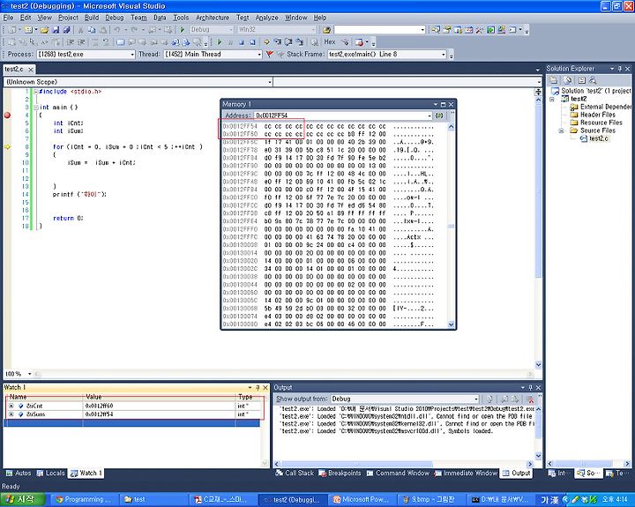Open Memory Address dropdown arrow
The height and width of the screenshot is (507, 635).
pyautogui.click(x=430, y=116)
